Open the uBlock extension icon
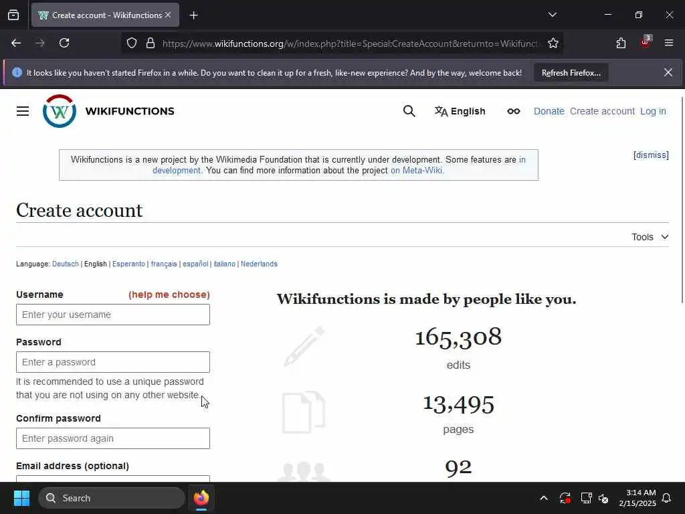This screenshot has height=514, width=685. [x=646, y=42]
